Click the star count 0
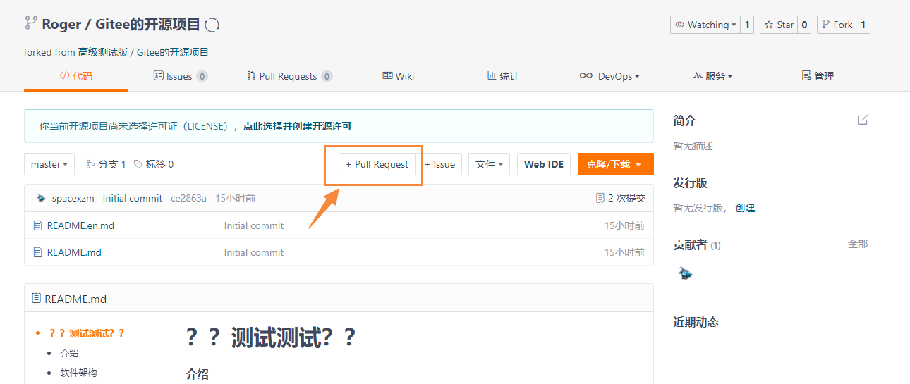 [804, 25]
